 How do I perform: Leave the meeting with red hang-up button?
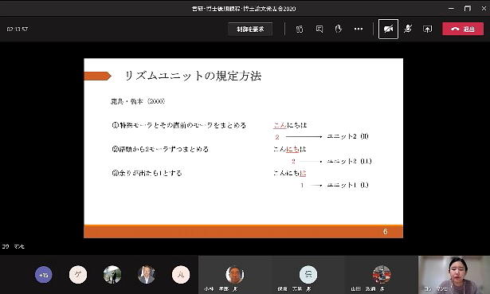[x=463, y=29]
